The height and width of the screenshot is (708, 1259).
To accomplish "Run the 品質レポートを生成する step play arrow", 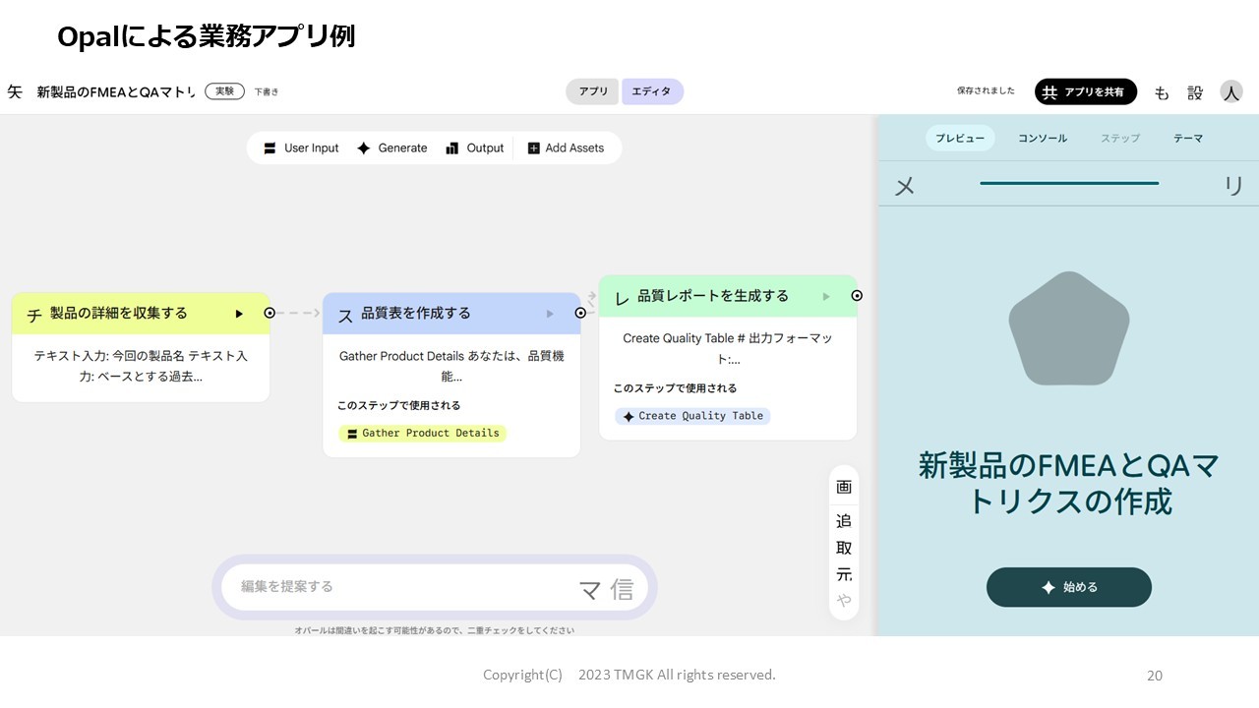I will click(x=826, y=296).
